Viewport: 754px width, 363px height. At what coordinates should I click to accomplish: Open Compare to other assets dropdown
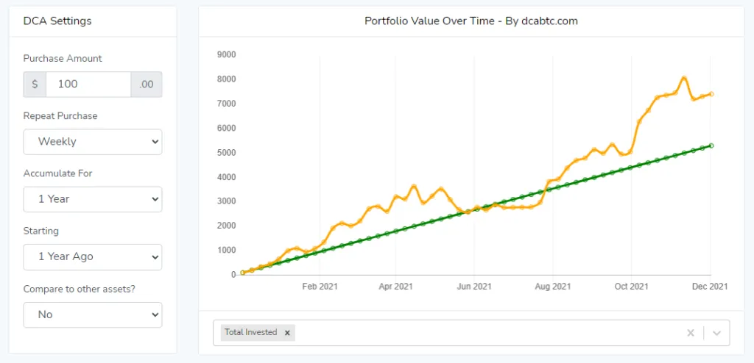[x=93, y=315]
